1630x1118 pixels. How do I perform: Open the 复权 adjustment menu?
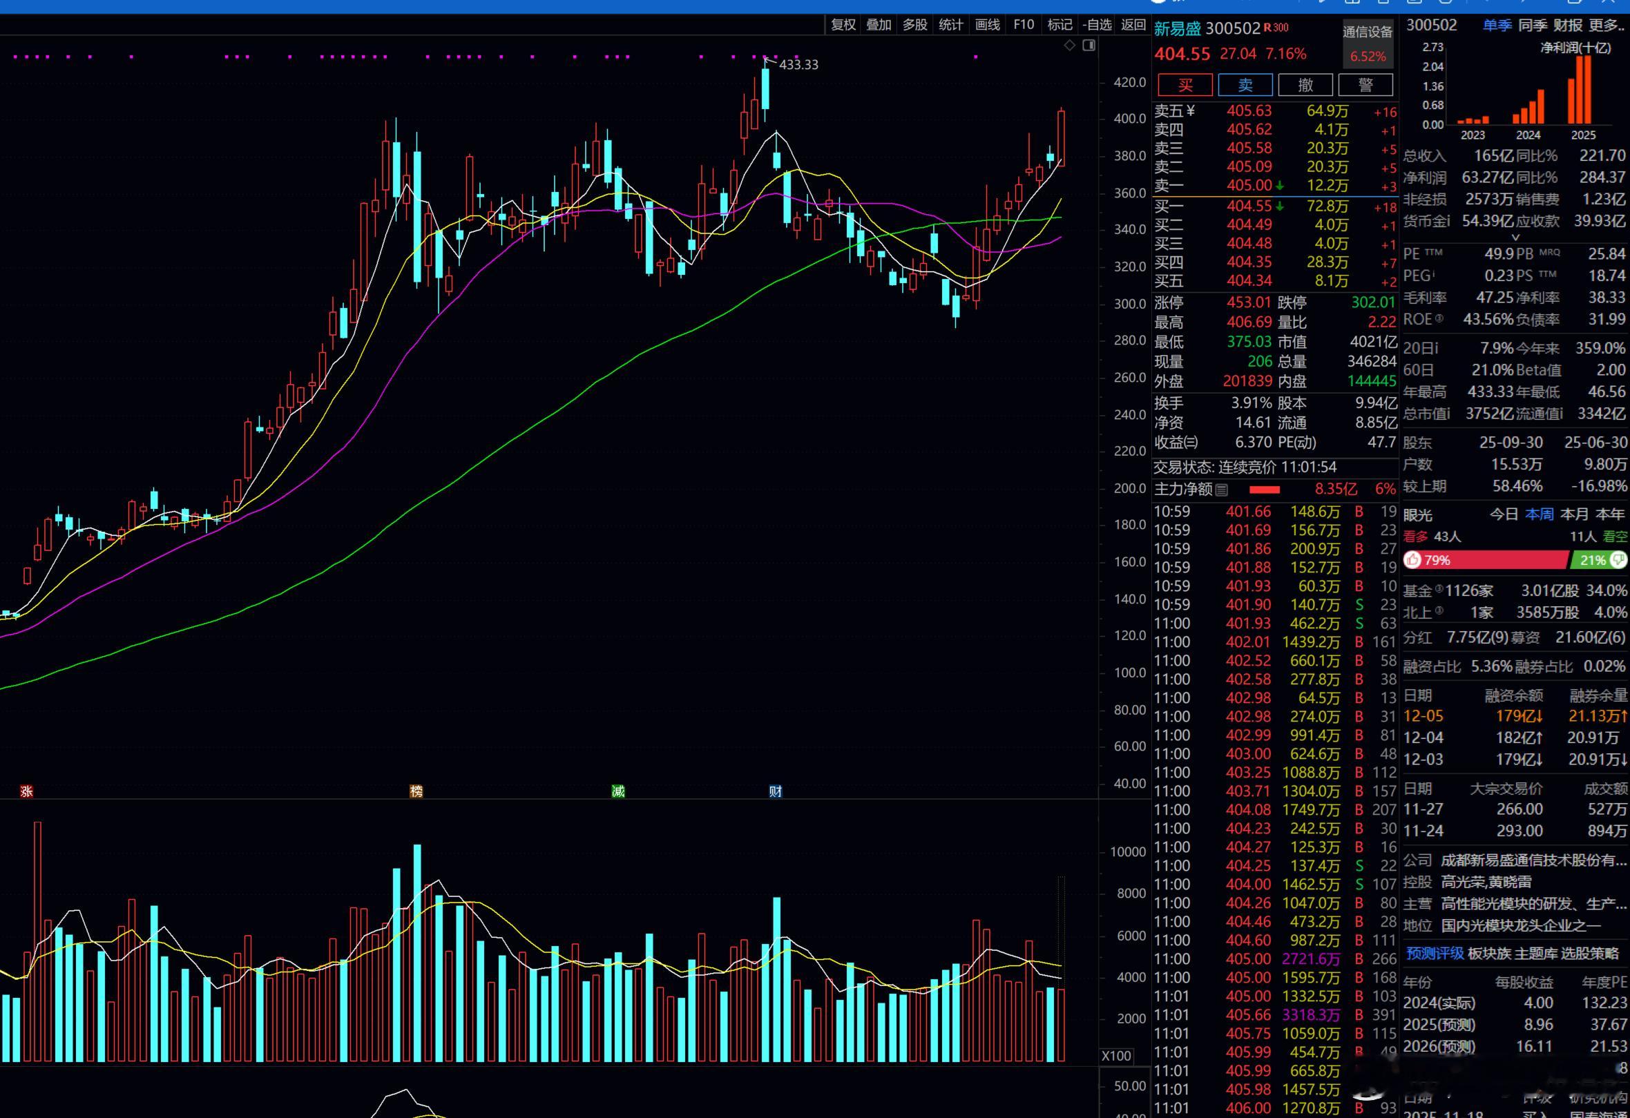click(x=843, y=26)
